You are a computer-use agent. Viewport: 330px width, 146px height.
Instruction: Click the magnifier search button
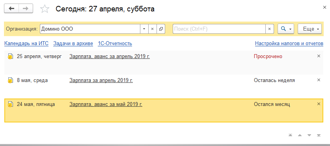[283, 29]
